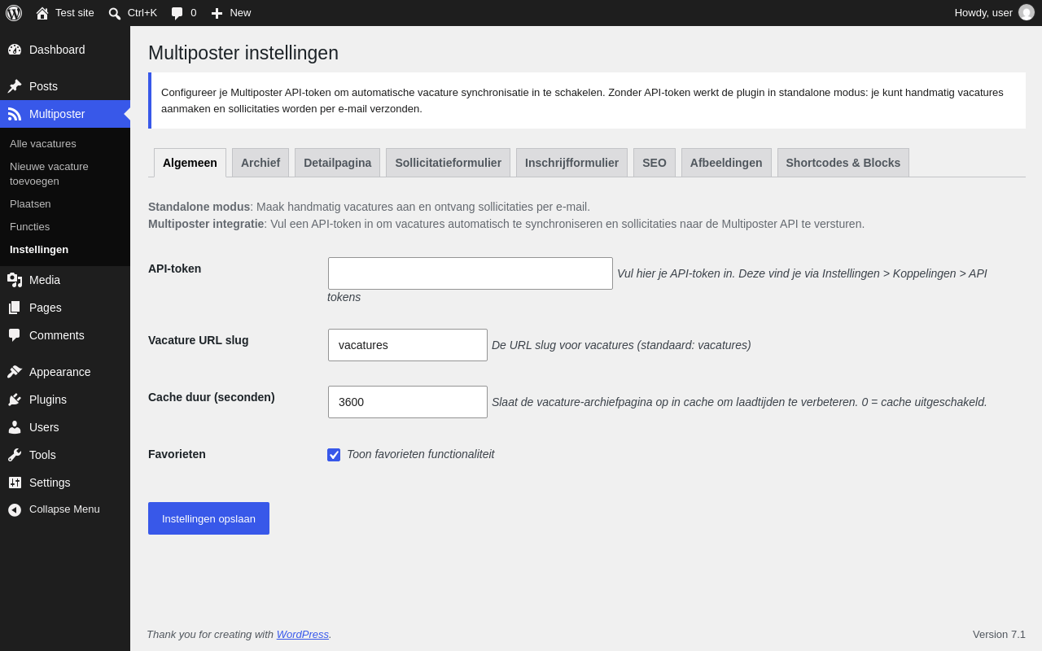
Task: Focus the Cache duur seconds field
Action: [408, 402]
